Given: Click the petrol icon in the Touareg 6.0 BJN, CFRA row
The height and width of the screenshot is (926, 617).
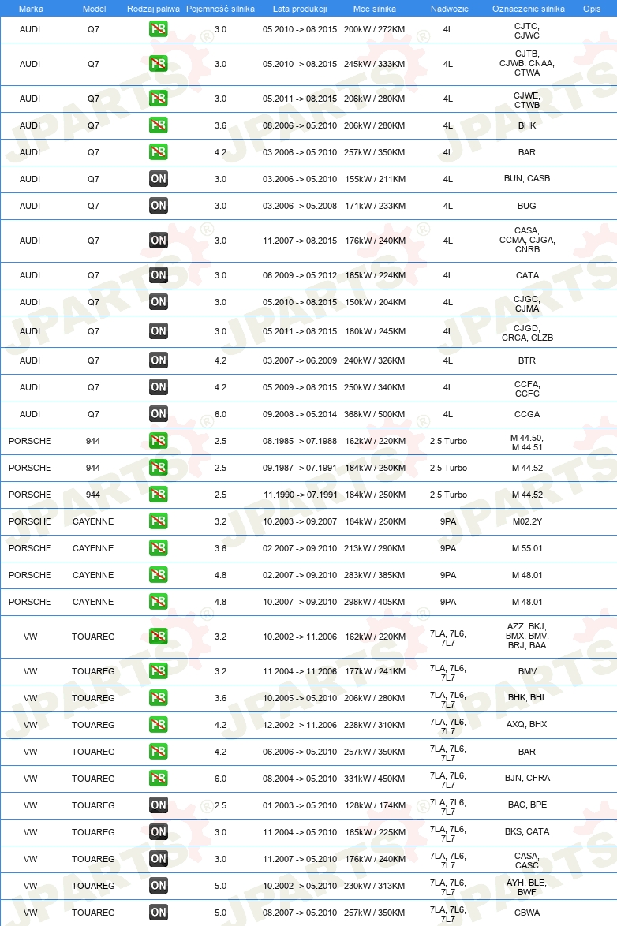Looking at the screenshot, I should pos(159,779).
